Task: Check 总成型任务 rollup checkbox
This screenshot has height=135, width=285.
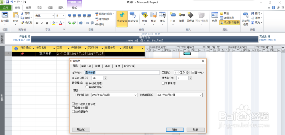Action: tap(74, 112)
